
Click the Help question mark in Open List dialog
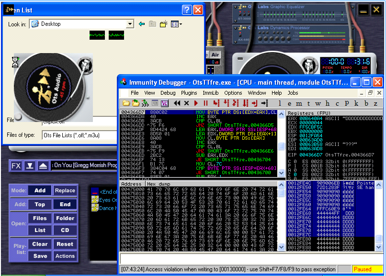coord(187,10)
